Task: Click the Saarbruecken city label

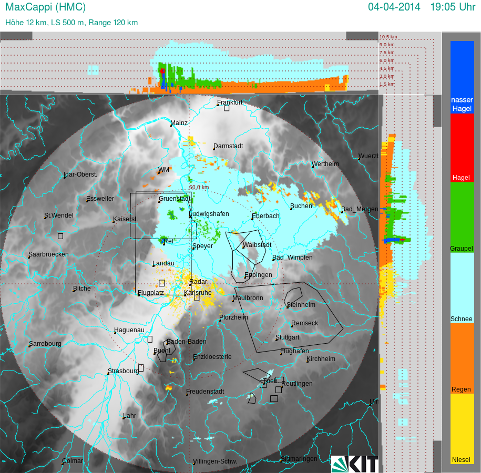Action: [x=48, y=254]
